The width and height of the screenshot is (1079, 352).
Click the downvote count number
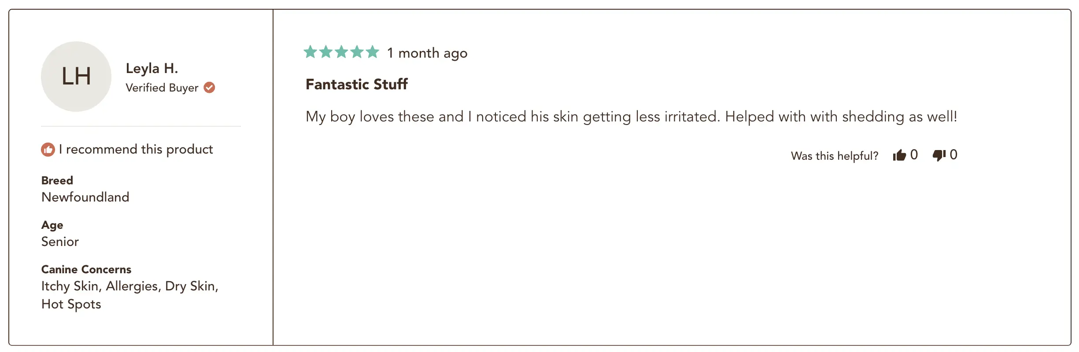coord(953,155)
